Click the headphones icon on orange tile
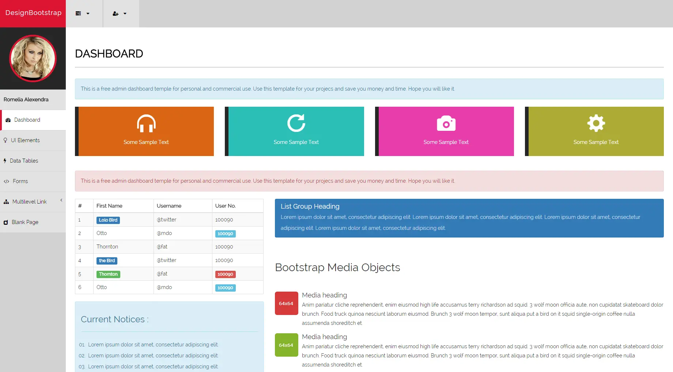673x372 pixels. click(146, 123)
